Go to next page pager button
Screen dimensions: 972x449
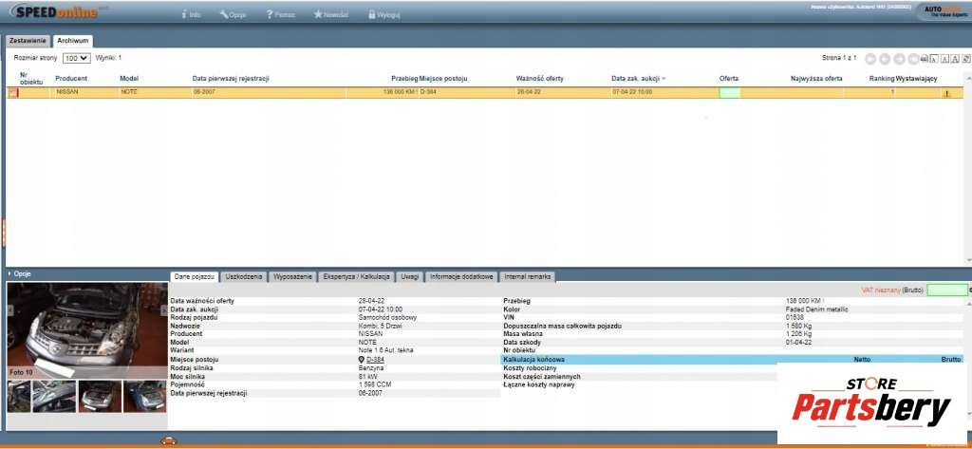pyautogui.click(x=899, y=59)
